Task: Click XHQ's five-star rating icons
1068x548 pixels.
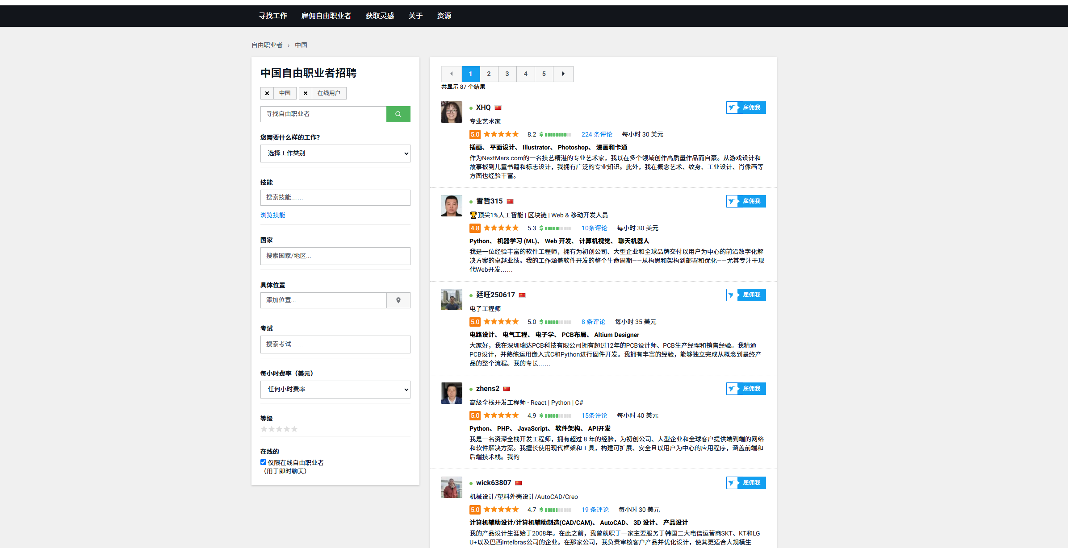Action: click(501, 134)
